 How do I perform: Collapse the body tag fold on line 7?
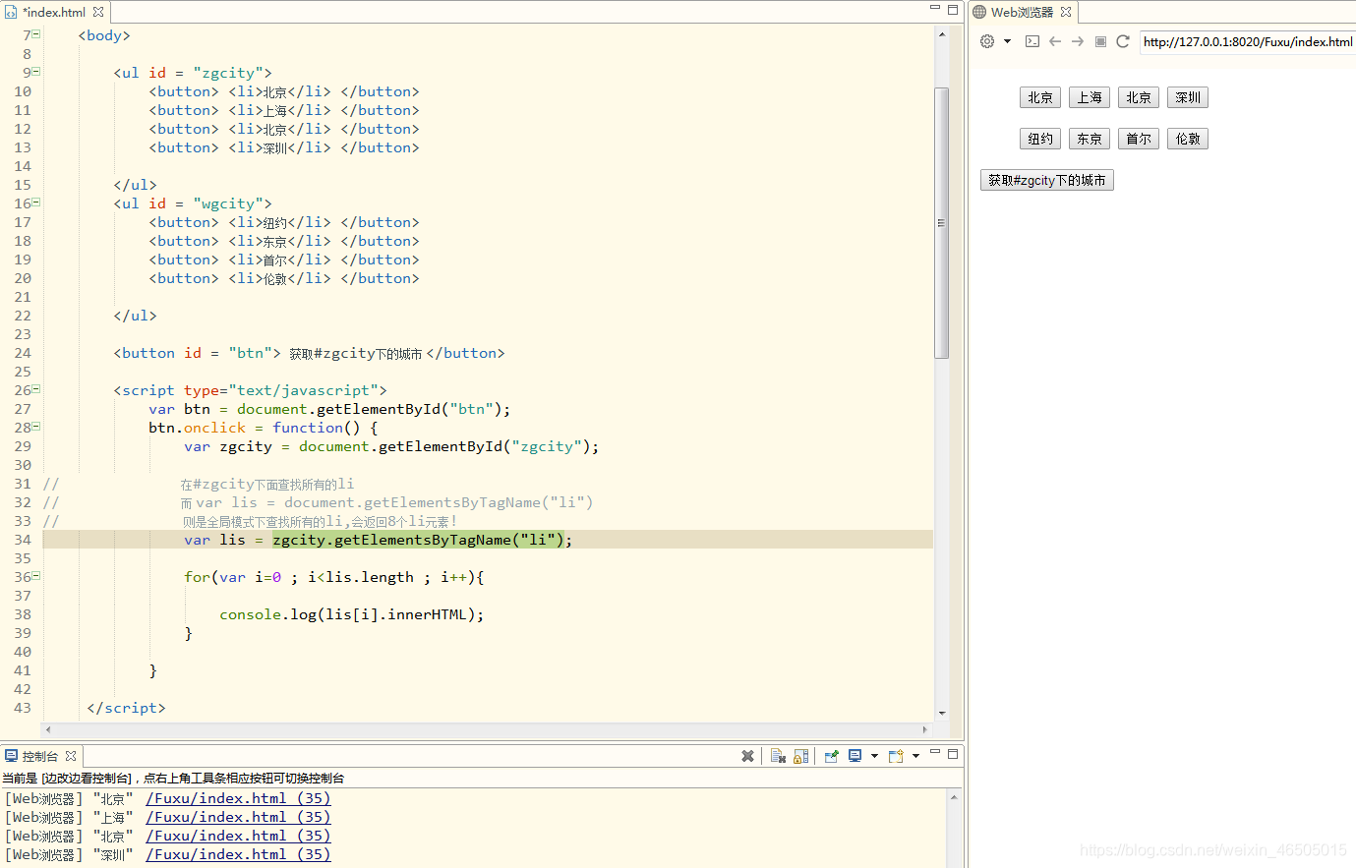tap(36, 34)
